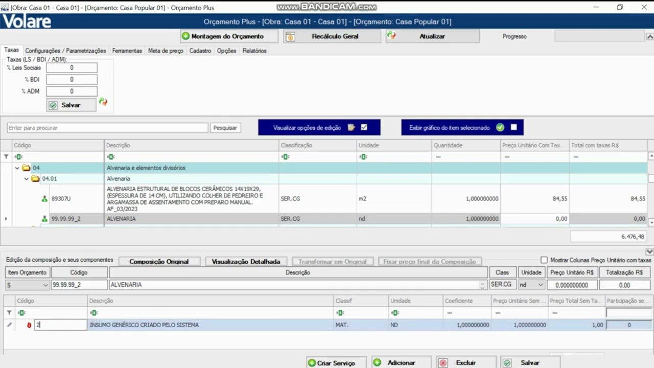
Task: Click the green check icon next to Exibir gráfico
Action: pyautogui.click(x=500, y=127)
